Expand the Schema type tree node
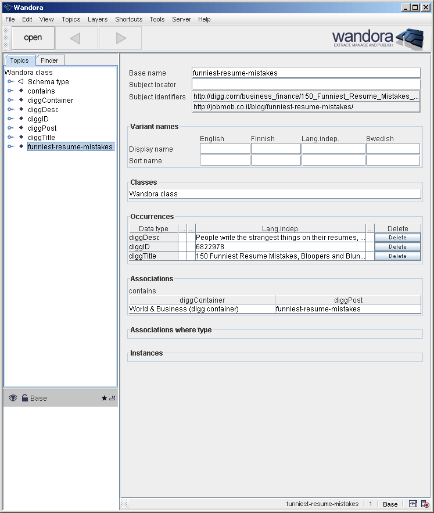 (10, 82)
